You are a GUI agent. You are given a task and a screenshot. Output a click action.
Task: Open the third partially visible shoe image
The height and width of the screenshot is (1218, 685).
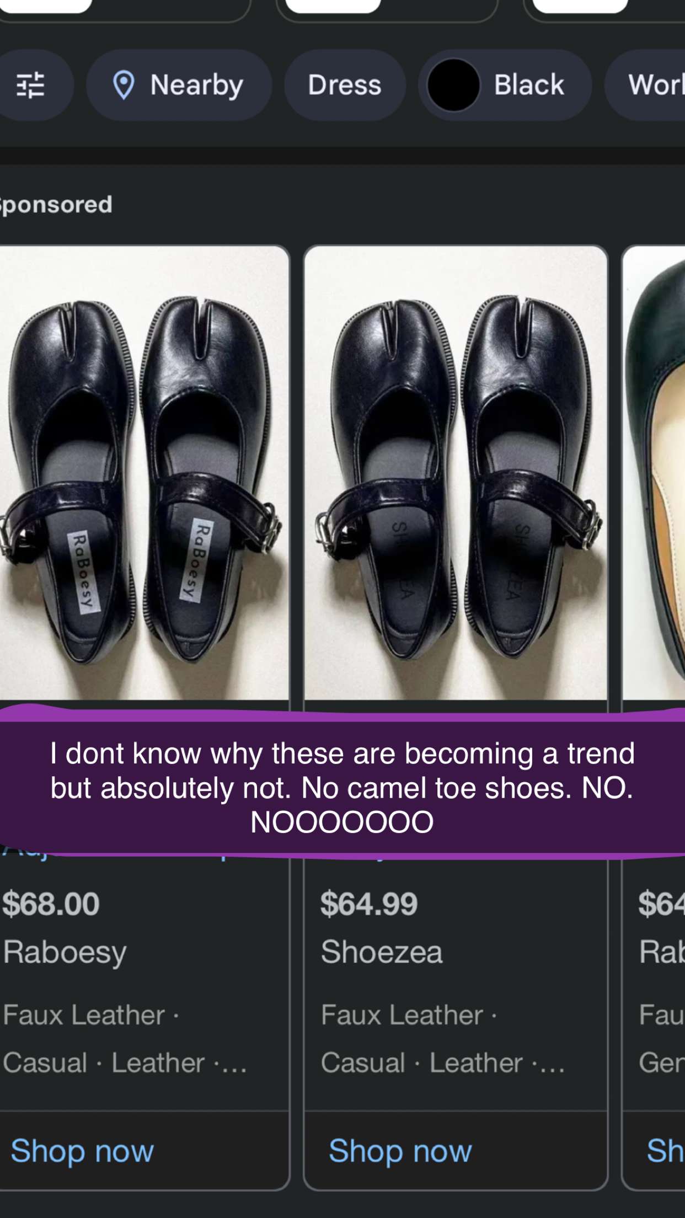[654, 473]
